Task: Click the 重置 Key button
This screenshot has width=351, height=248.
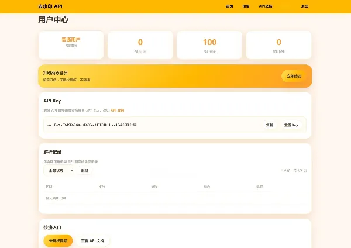Action: (291, 125)
